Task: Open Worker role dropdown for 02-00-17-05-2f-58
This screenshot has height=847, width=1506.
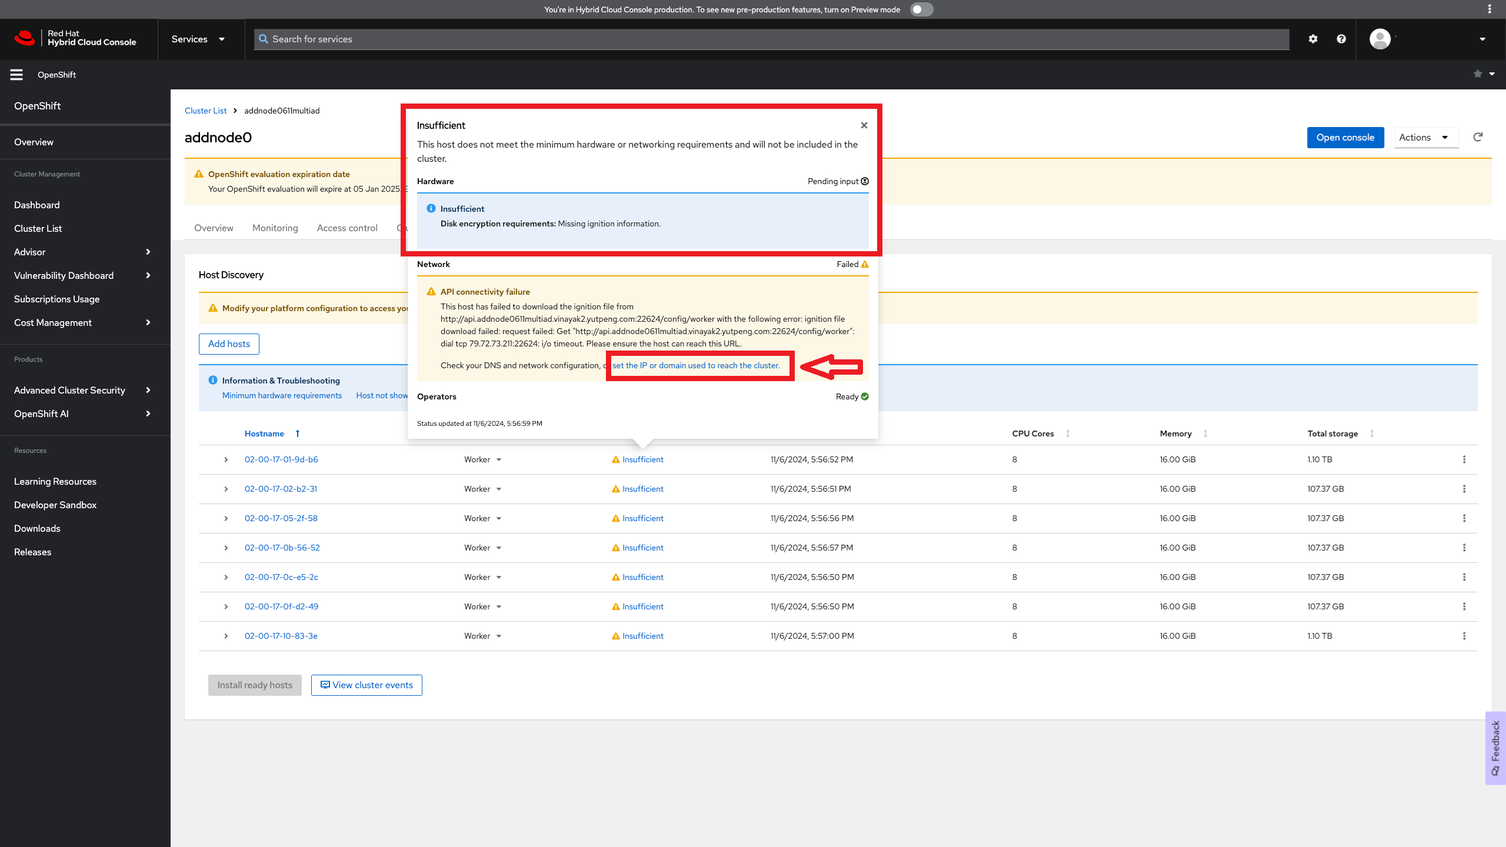Action: coord(482,518)
